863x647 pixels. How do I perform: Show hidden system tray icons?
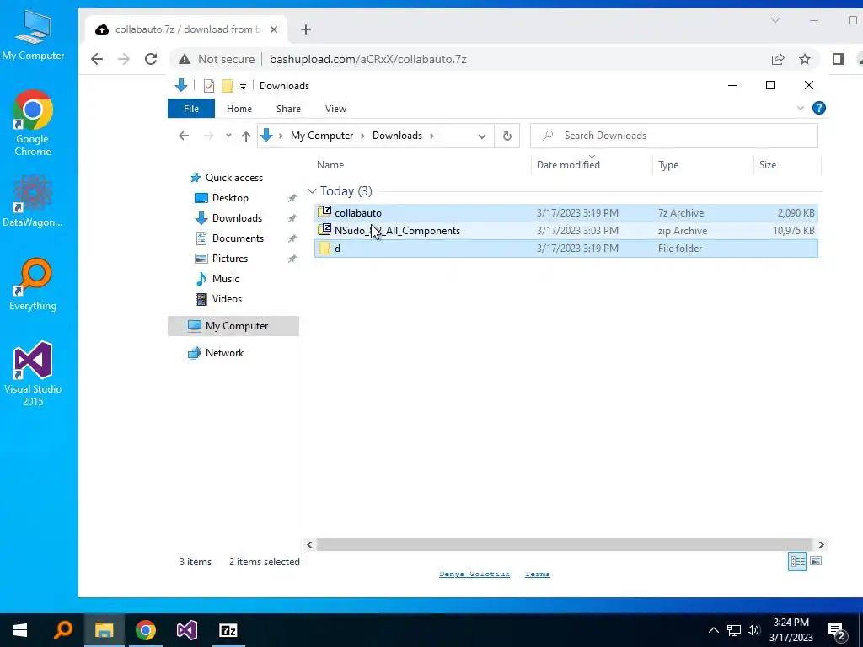(x=713, y=630)
